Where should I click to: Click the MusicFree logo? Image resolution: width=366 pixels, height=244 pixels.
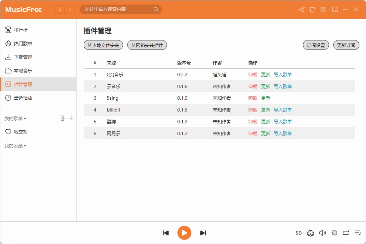point(24,9)
